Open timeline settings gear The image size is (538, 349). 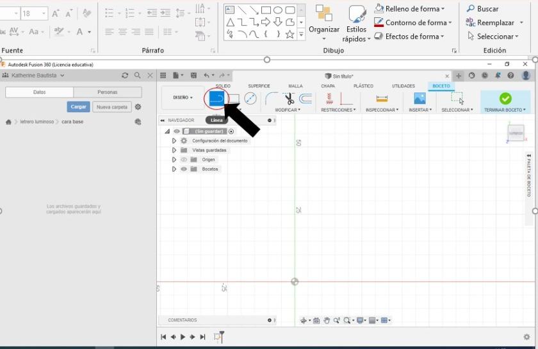526,337
